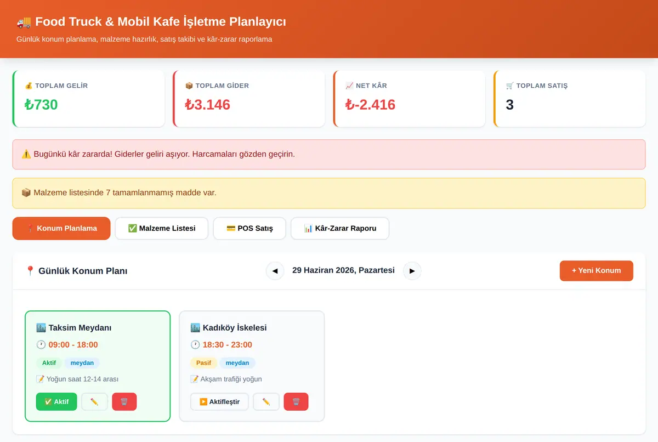Click the Kadıköy İskelesi card title
Image resolution: width=658 pixels, height=442 pixels.
pyautogui.click(x=229, y=328)
